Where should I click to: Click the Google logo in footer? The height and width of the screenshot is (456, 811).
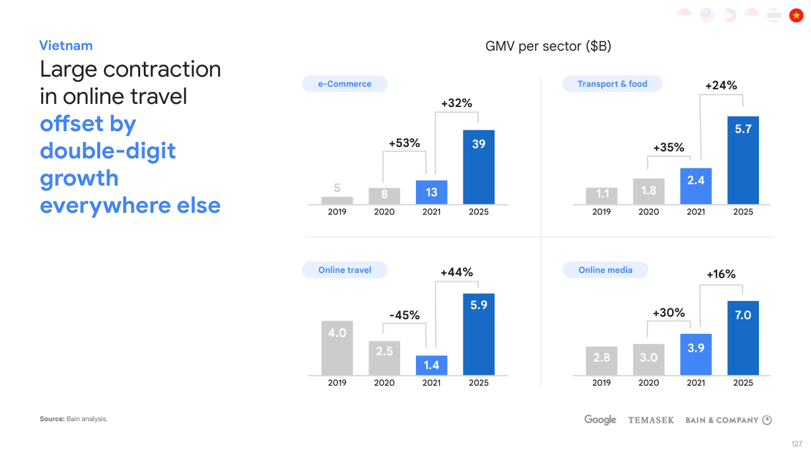pos(600,420)
